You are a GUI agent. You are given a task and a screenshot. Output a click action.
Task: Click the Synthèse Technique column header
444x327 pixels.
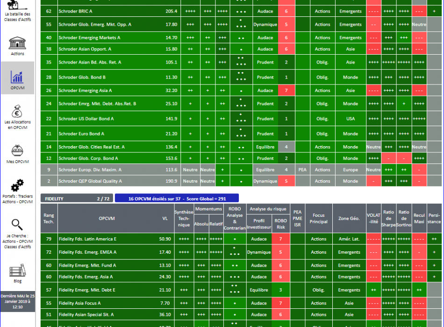pos(184,218)
